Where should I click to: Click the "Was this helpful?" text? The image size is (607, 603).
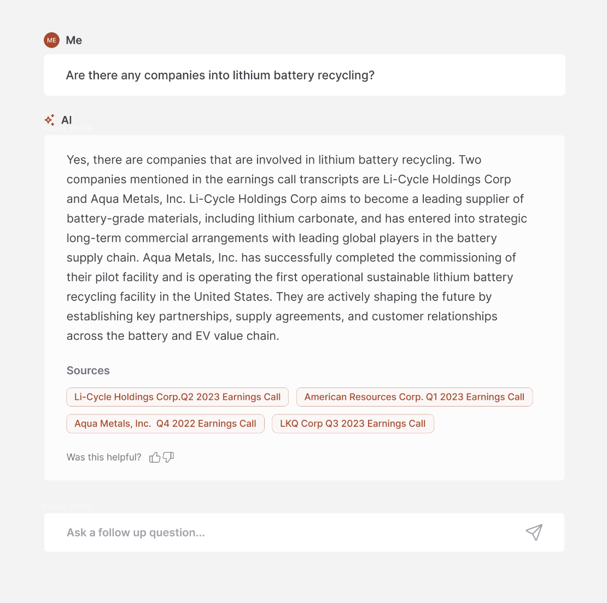104,457
